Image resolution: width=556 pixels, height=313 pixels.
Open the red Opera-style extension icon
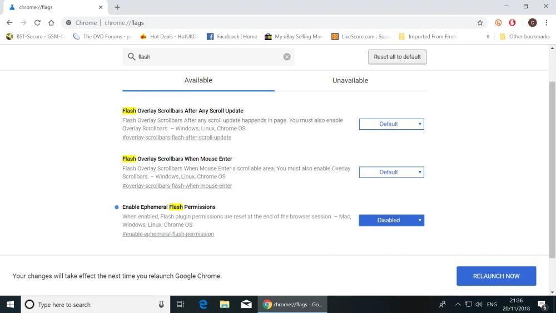pos(512,23)
